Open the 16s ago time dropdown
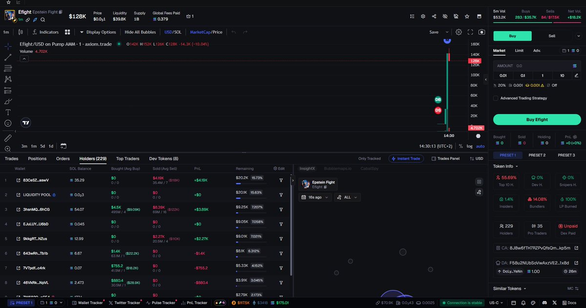This screenshot has width=586, height=308. (x=315, y=197)
